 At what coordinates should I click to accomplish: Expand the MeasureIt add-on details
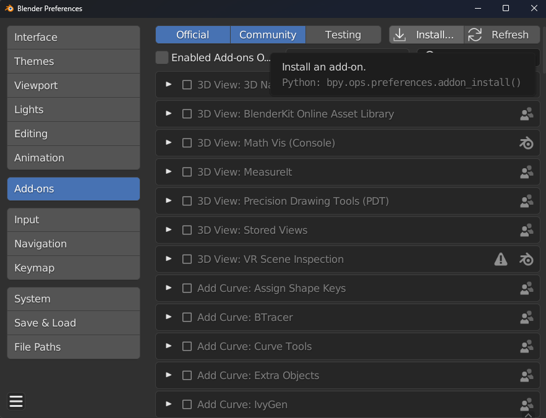[169, 171]
